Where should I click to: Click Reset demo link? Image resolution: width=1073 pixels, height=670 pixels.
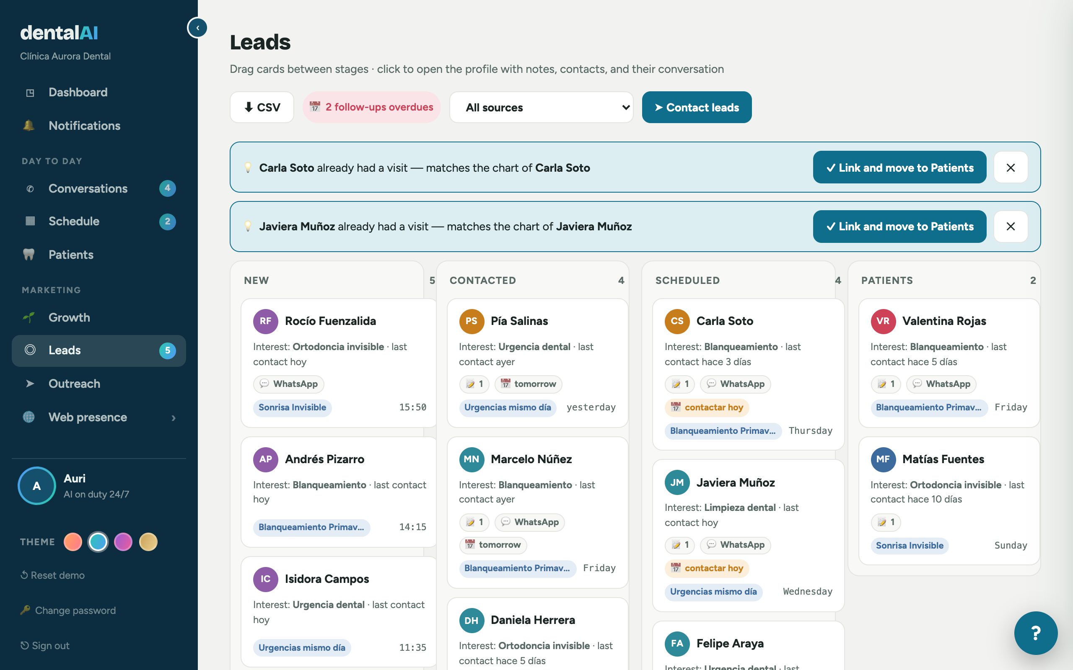click(52, 575)
